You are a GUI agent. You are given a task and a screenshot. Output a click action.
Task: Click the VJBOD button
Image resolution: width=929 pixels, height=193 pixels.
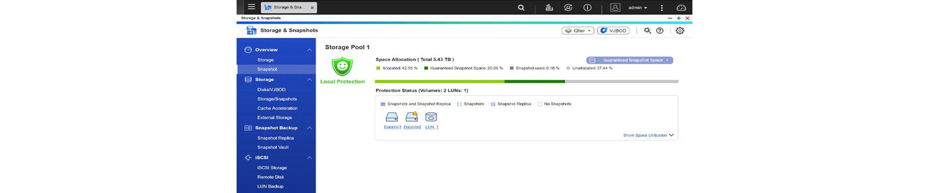coord(613,30)
